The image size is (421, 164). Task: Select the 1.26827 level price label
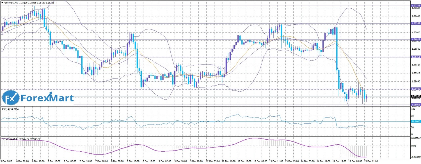(415, 40)
